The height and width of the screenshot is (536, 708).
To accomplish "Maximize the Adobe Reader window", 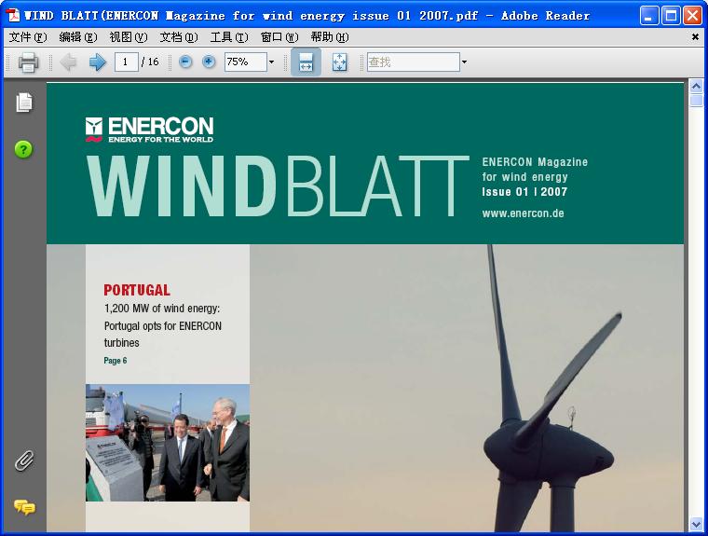I will point(671,15).
